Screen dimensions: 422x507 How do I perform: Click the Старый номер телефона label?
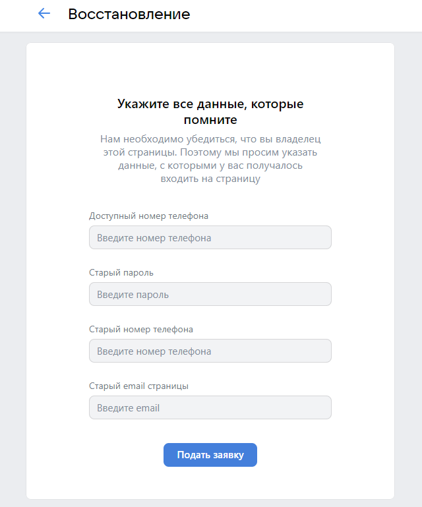[x=140, y=329]
